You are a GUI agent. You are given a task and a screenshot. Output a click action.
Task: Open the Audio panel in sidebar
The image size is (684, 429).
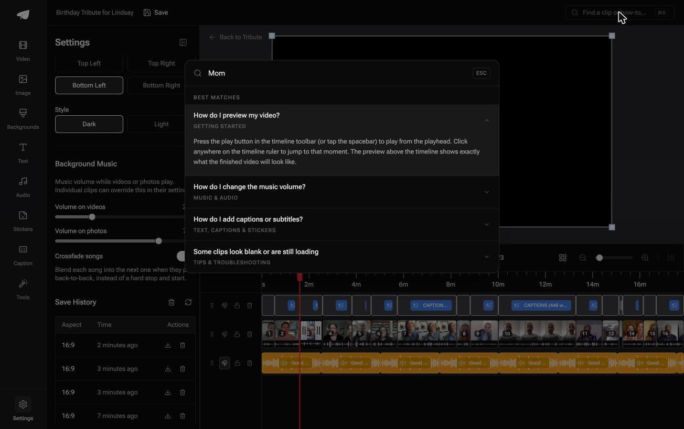(x=23, y=187)
